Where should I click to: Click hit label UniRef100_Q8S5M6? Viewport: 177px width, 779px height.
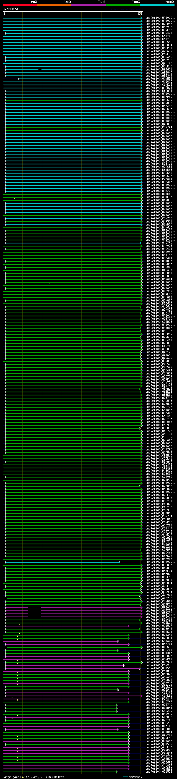click(x=158, y=42)
